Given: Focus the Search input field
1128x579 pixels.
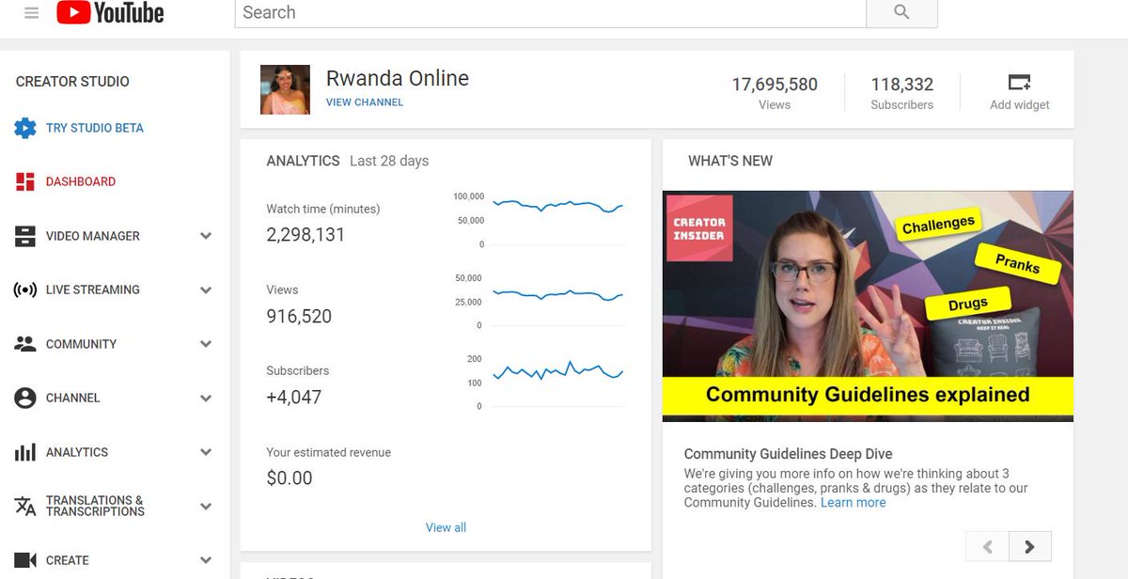Looking at the screenshot, I should click(x=550, y=12).
